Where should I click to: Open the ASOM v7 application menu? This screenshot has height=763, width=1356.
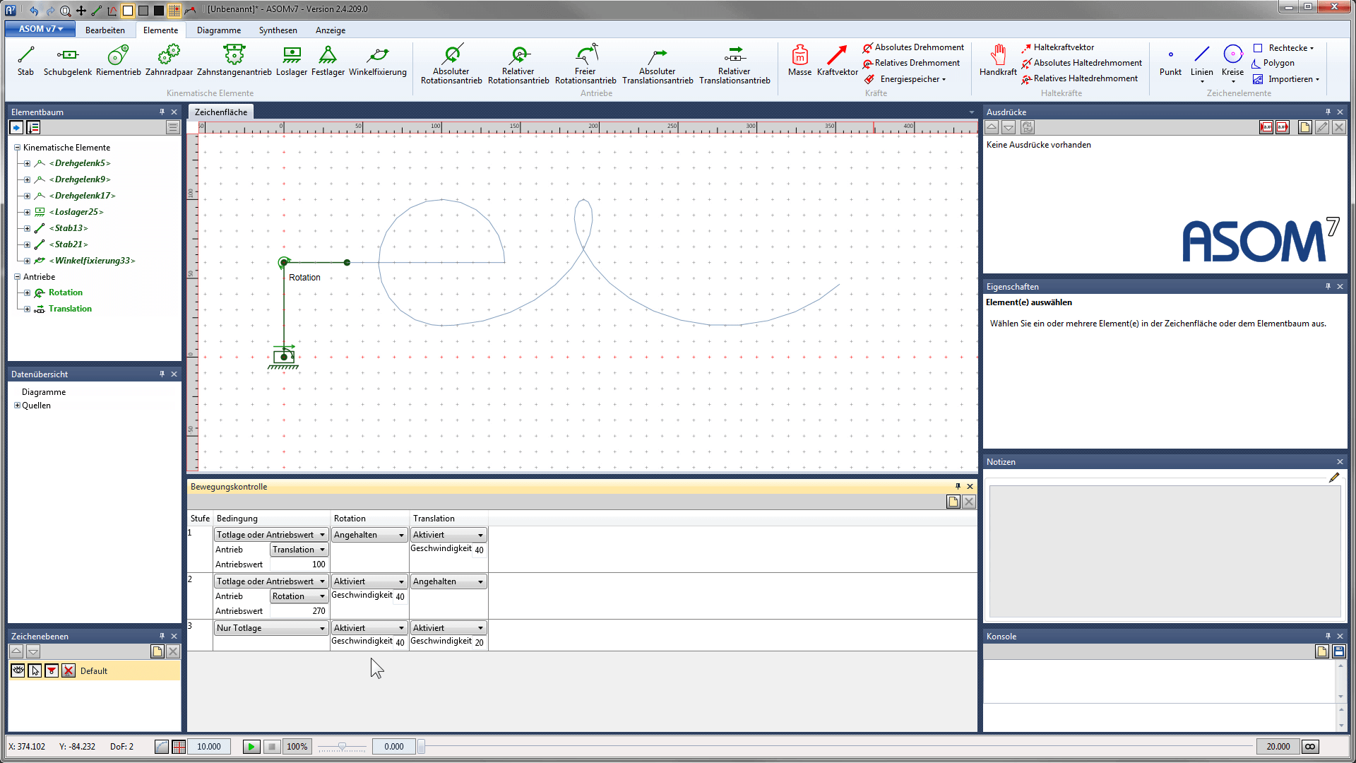point(40,29)
